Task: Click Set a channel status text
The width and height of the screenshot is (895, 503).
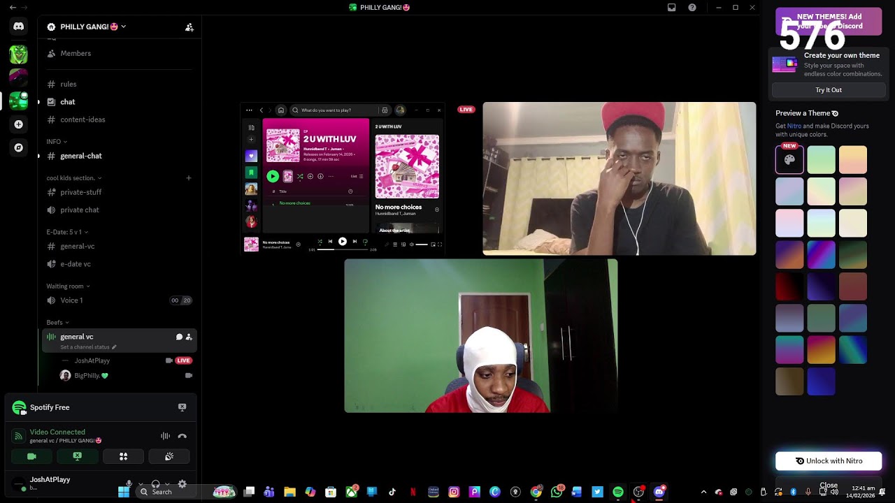Action: pyautogui.click(x=85, y=347)
